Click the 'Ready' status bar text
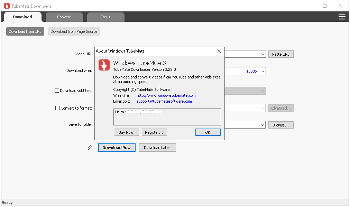Screen dimensions: 350x207 pos(7,203)
